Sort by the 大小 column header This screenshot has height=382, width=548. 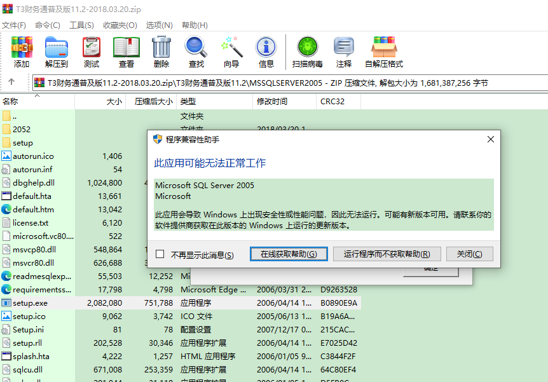click(x=100, y=101)
